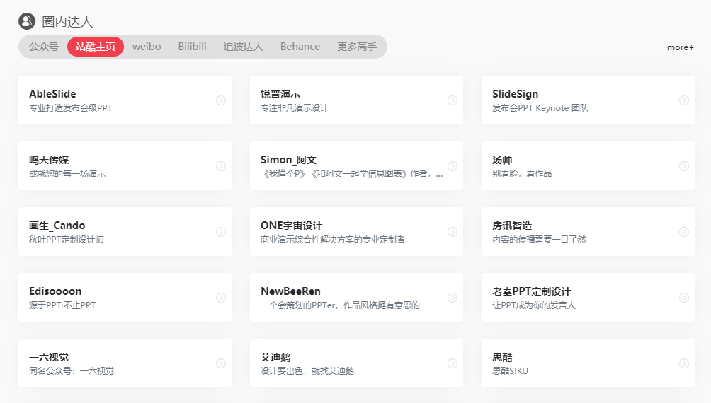Open the Behance tab
Image resolution: width=711 pixels, height=403 pixels.
click(300, 47)
